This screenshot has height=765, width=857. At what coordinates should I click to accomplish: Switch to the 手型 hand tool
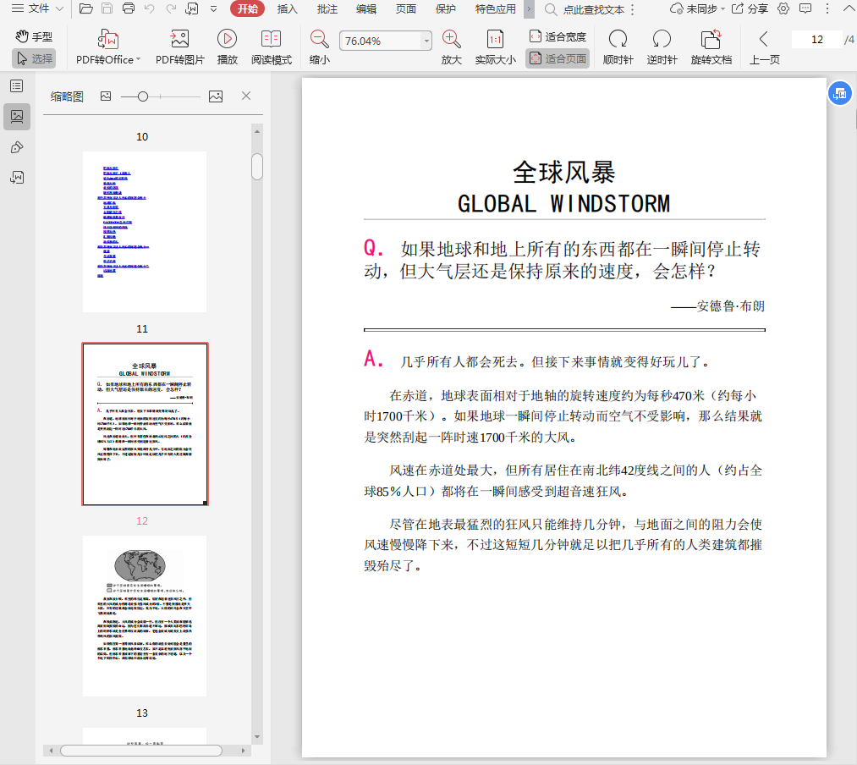34,36
